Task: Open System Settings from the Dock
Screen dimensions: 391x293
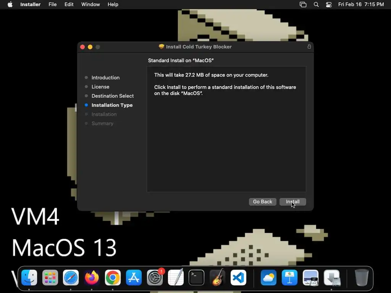Action: coord(155,278)
